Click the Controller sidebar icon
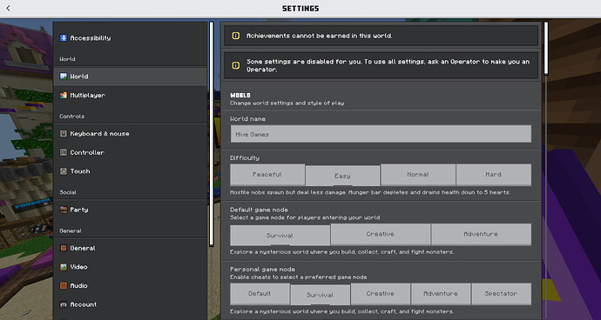Viewport: 601px width, 320px height. click(64, 152)
